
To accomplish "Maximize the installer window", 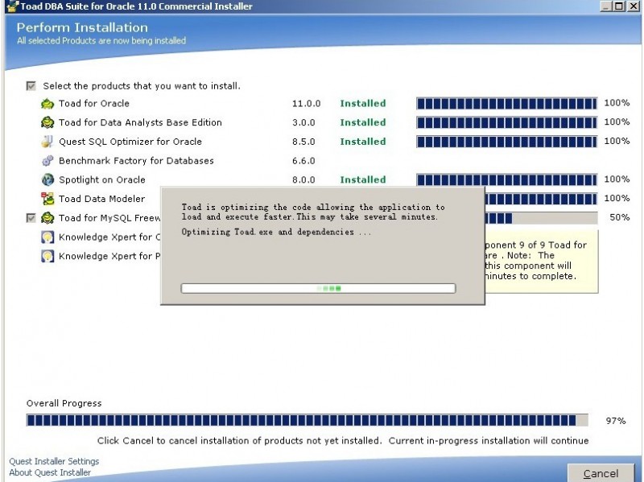I will point(619,6).
